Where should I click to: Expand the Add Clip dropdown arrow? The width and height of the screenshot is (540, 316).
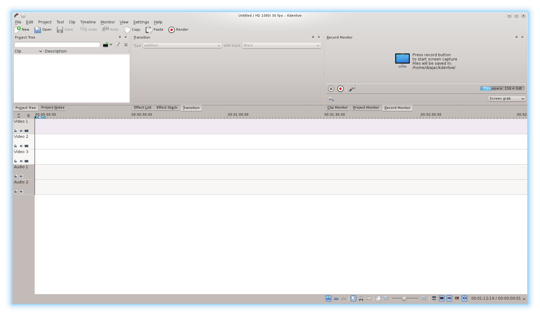point(111,45)
